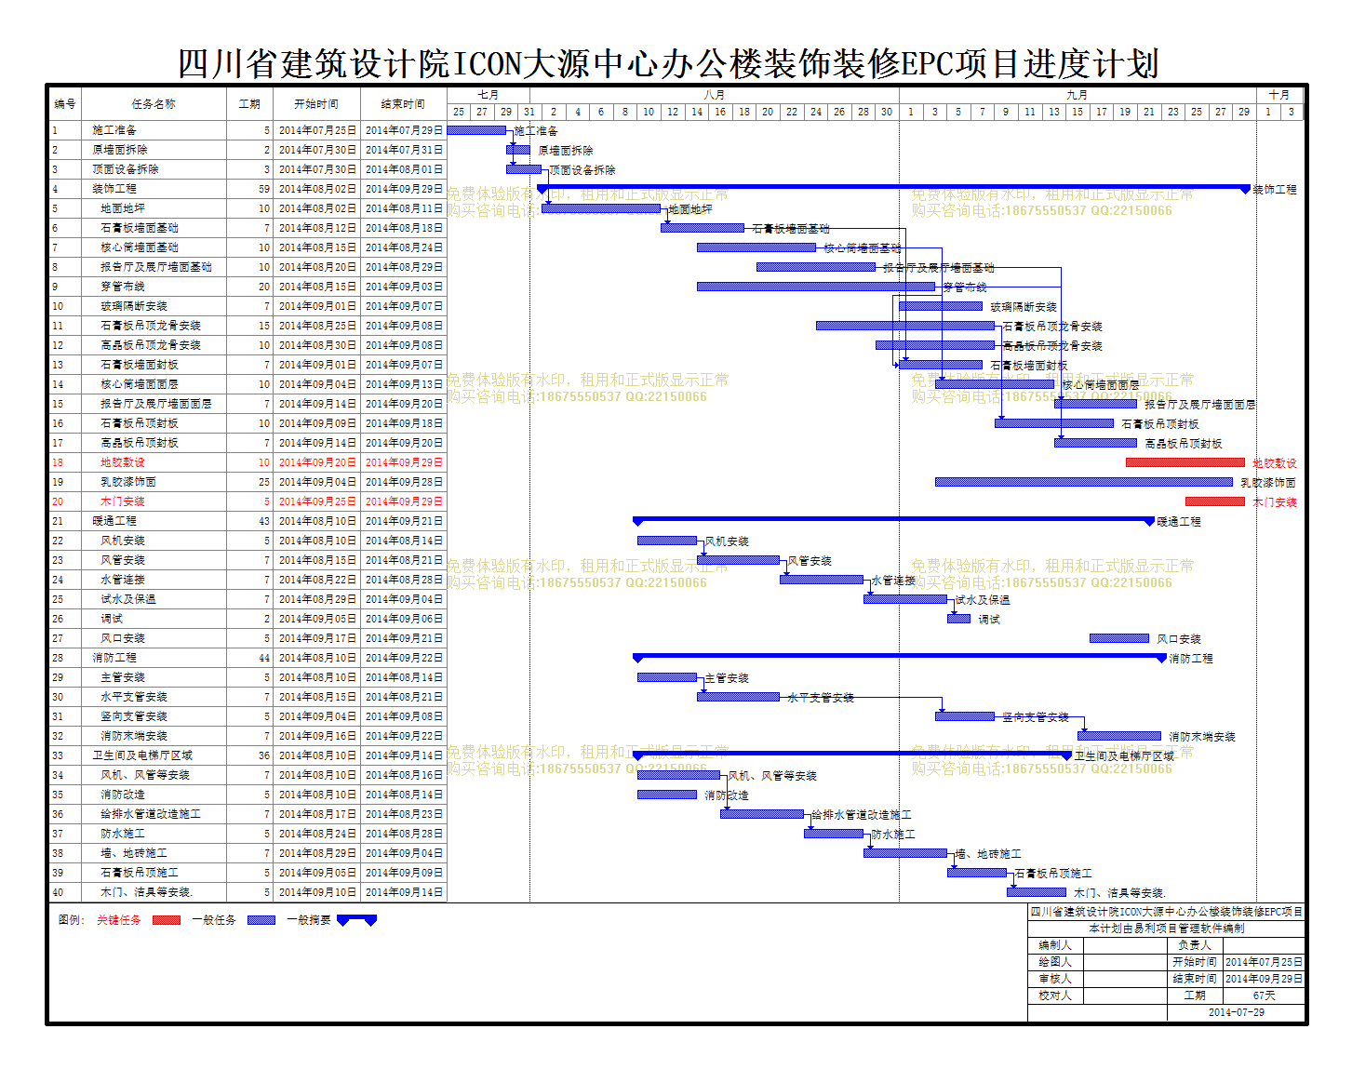Click the red 关键任务 legend swatch

[166, 920]
